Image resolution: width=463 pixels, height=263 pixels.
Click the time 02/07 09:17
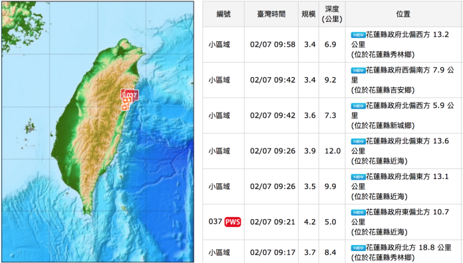[273, 252]
